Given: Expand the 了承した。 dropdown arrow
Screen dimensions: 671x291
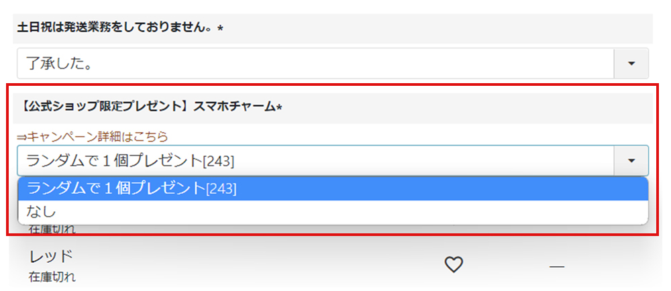Looking at the screenshot, I should [631, 63].
